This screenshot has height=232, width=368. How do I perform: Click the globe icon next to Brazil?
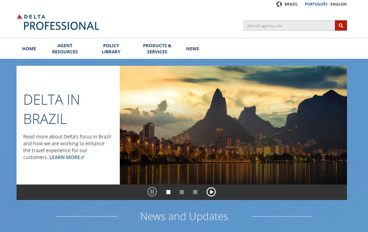click(279, 4)
